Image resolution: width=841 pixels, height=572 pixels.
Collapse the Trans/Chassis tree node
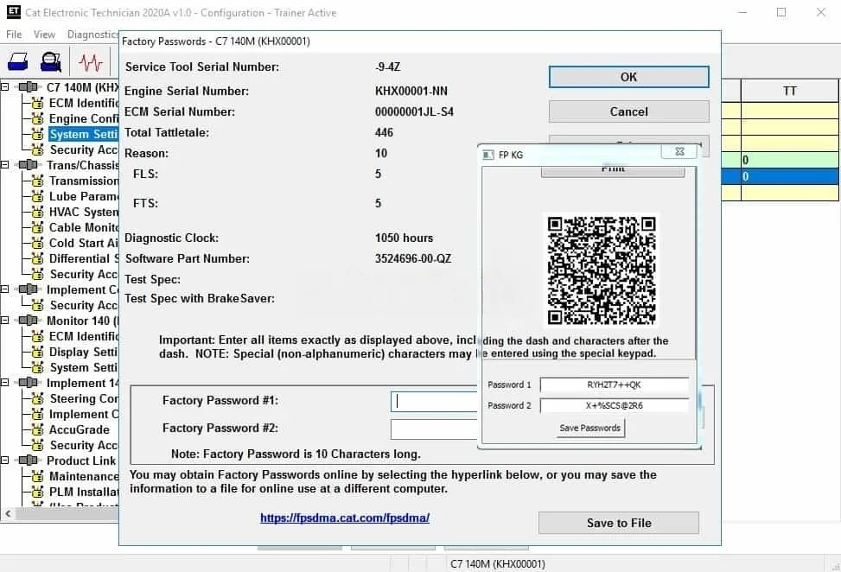click(5, 164)
